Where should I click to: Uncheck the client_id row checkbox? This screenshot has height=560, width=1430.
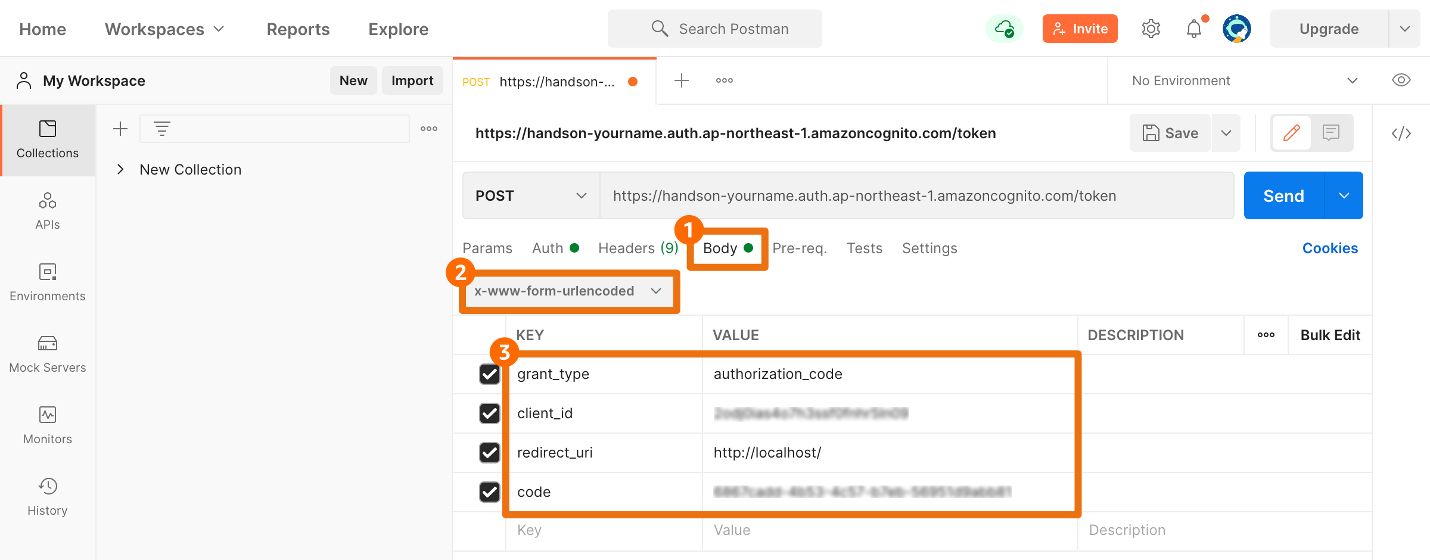click(x=490, y=413)
